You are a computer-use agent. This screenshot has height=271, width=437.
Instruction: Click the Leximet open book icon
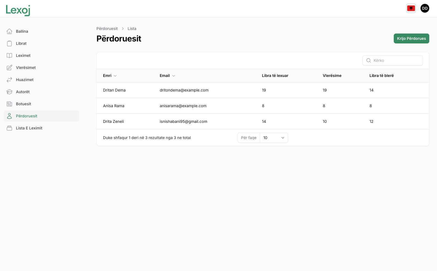tap(9, 56)
